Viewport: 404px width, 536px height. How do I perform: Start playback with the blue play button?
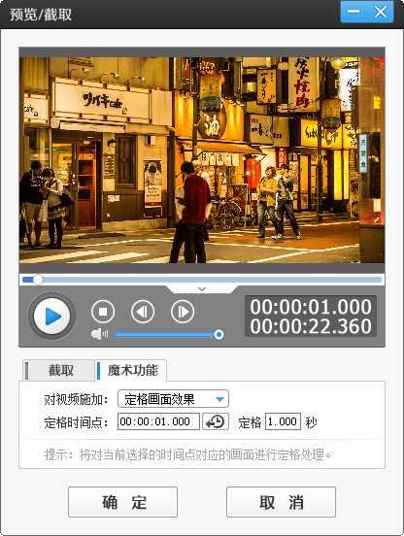coord(51,316)
